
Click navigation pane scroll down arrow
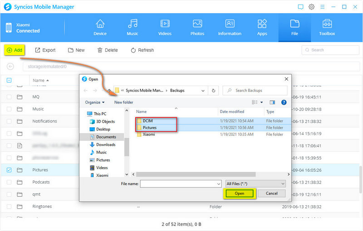tap(127, 174)
